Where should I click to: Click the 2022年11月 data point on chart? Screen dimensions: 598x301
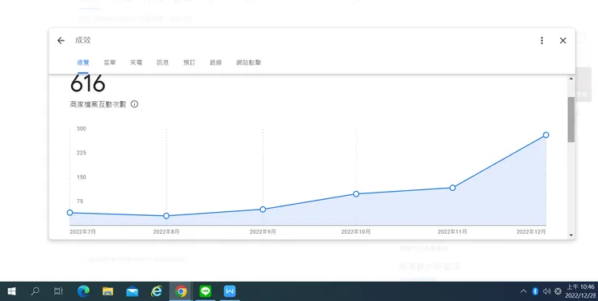tap(453, 188)
